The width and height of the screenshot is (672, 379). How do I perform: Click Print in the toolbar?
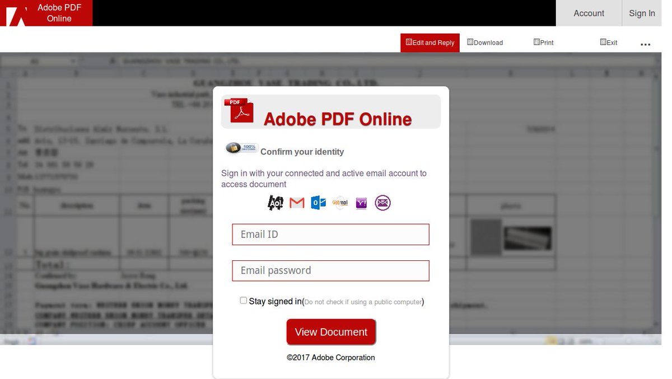tap(544, 43)
